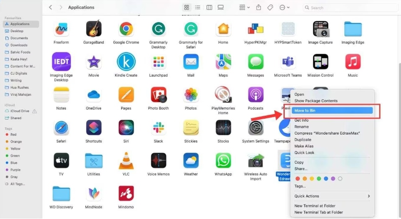Viewport: 401px width, 219px height.
Task: Choose Make Alias menu item
Action: (304, 146)
